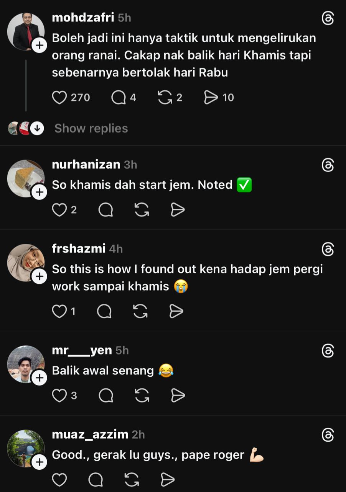Reply to muaz_azzim's comment
The width and height of the screenshot is (346, 492).
(96, 479)
